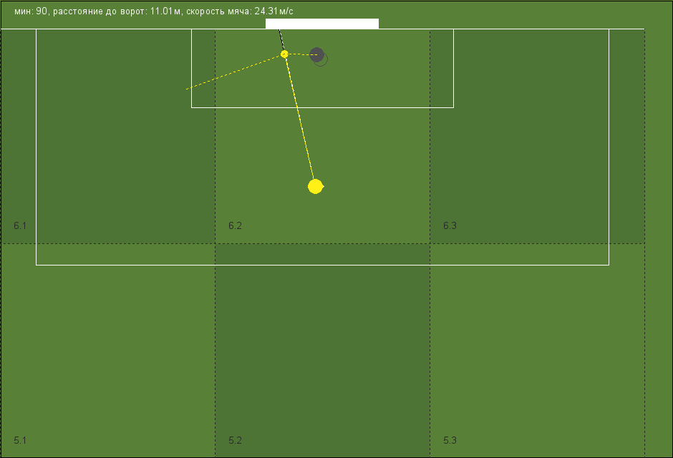Select the bottom line of the penalty area
The height and width of the screenshot is (458, 673).
pyautogui.click(x=322, y=265)
